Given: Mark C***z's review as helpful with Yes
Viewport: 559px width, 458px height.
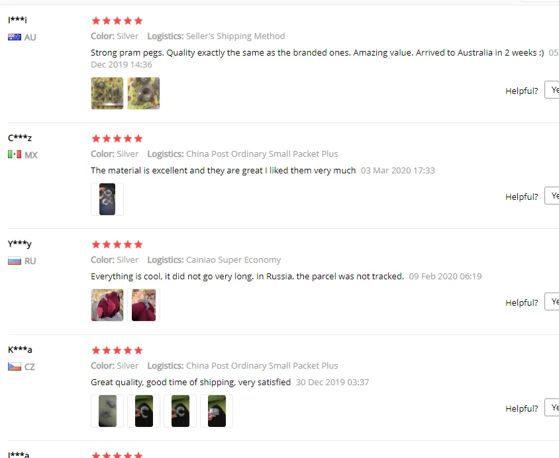Looking at the screenshot, I should coord(552,195).
